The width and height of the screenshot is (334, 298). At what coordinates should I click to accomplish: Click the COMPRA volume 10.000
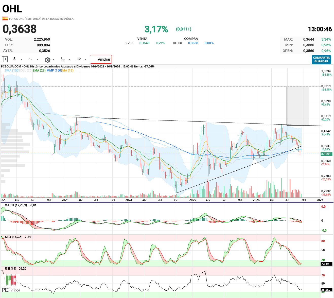click(x=177, y=43)
